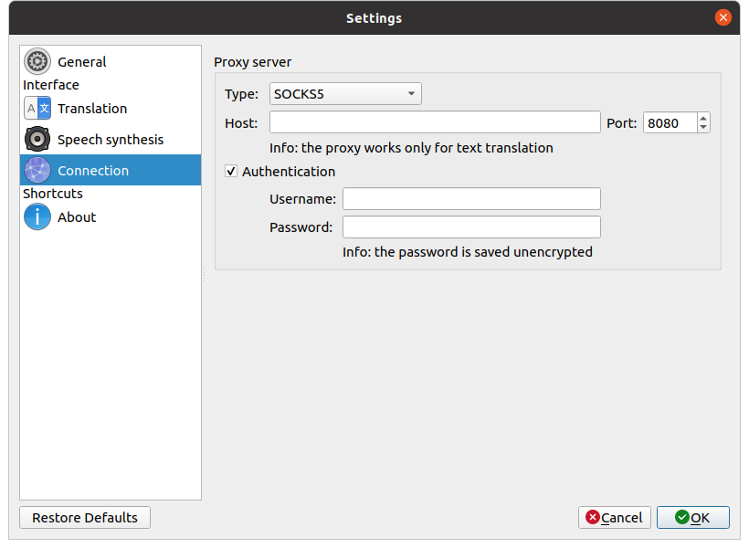749x548 pixels.
Task: Open the proxy Type dropdown
Action: (345, 94)
